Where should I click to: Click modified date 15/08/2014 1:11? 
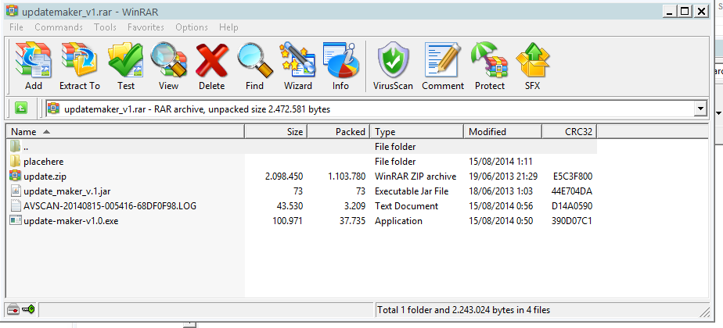click(x=501, y=162)
